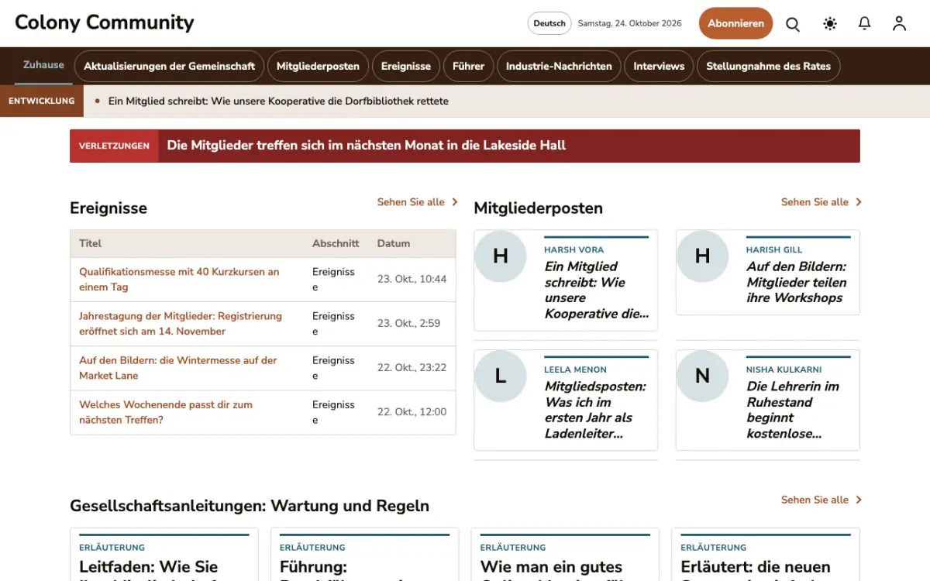The image size is (930, 581).
Task: Click date cell 22. Okt., 23:22
Action: click(x=412, y=367)
